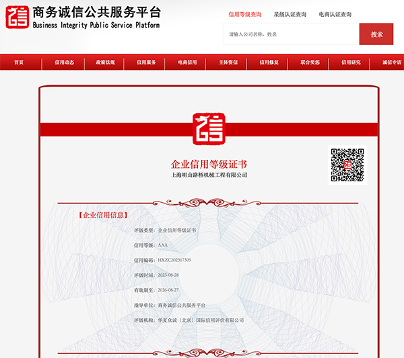
Task: Navigate to 信用服务 section
Action: pos(146,62)
